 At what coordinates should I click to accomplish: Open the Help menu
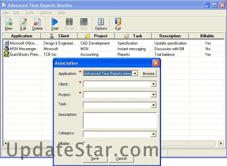tap(61, 13)
